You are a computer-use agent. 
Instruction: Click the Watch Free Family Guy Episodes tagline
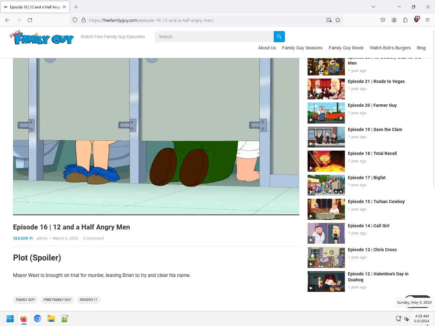click(x=113, y=37)
